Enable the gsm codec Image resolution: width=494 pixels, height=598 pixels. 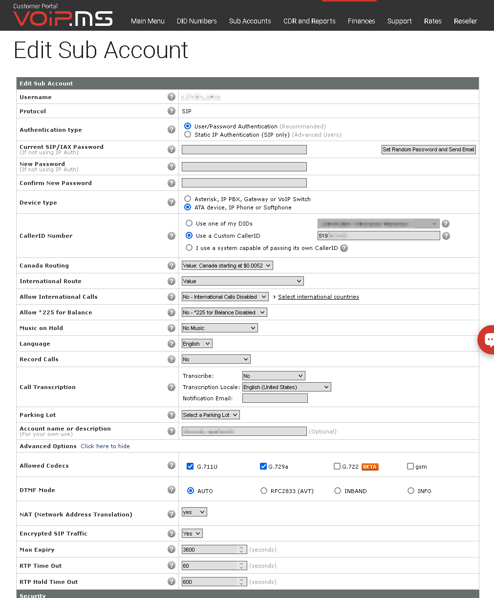[x=410, y=466]
